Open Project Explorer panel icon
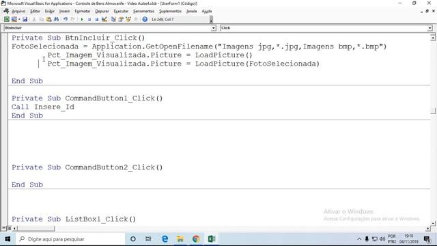This screenshot has width=437, height=246. pyautogui.click(x=113, y=19)
